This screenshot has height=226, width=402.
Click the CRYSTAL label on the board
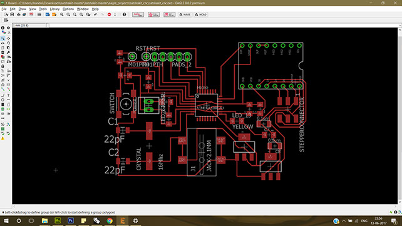[x=139, y=159]
